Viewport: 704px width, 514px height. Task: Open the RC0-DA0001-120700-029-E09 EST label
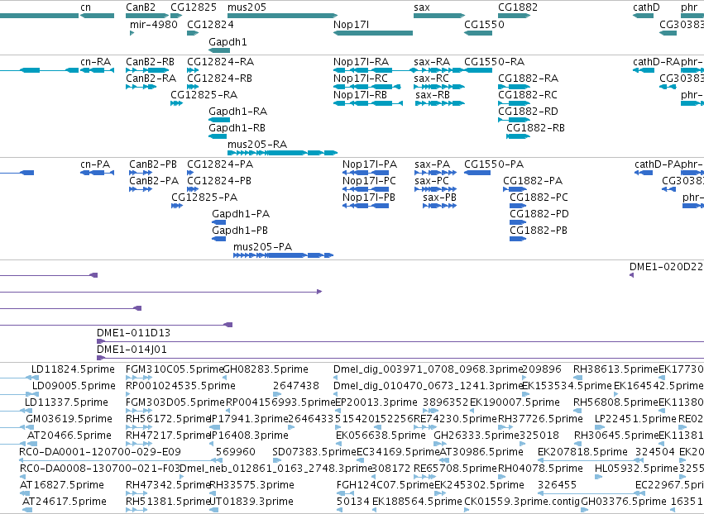[x=99, y=452]
